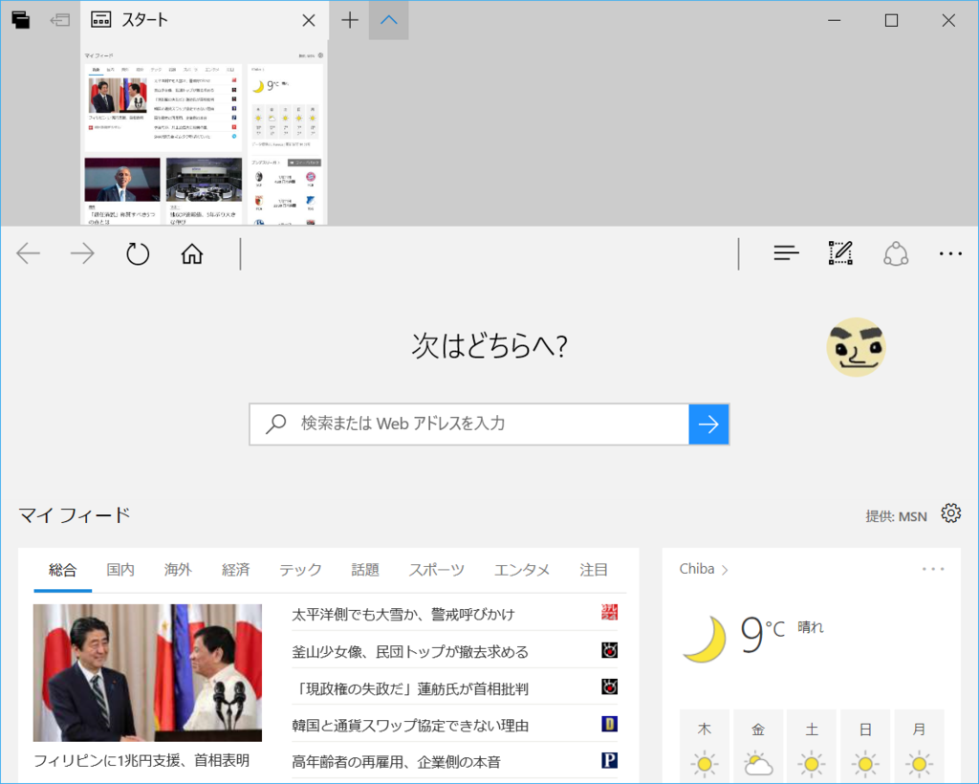Select the 日 forecast day
Viewport: 979px width, 784px height.
click(865, 746)
